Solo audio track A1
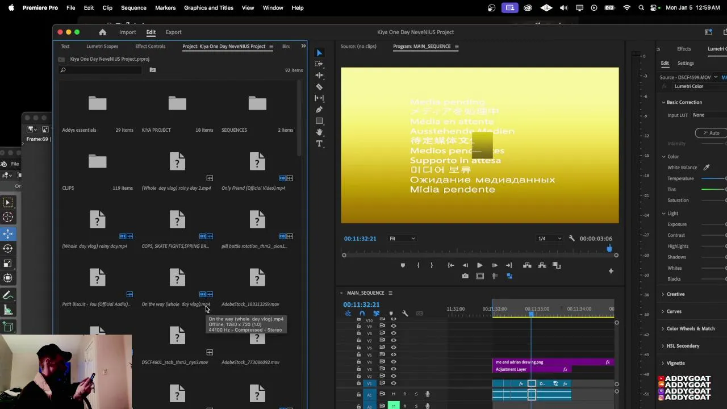The height and width of the screenshot is (409, 727). point(416,394)
